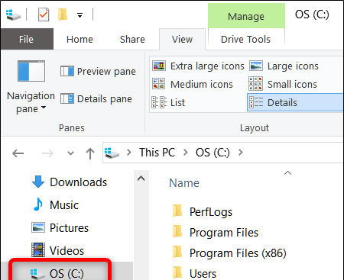
Task: Switch to List layout view
Action: pyautogui.click(x=168, y=102)
